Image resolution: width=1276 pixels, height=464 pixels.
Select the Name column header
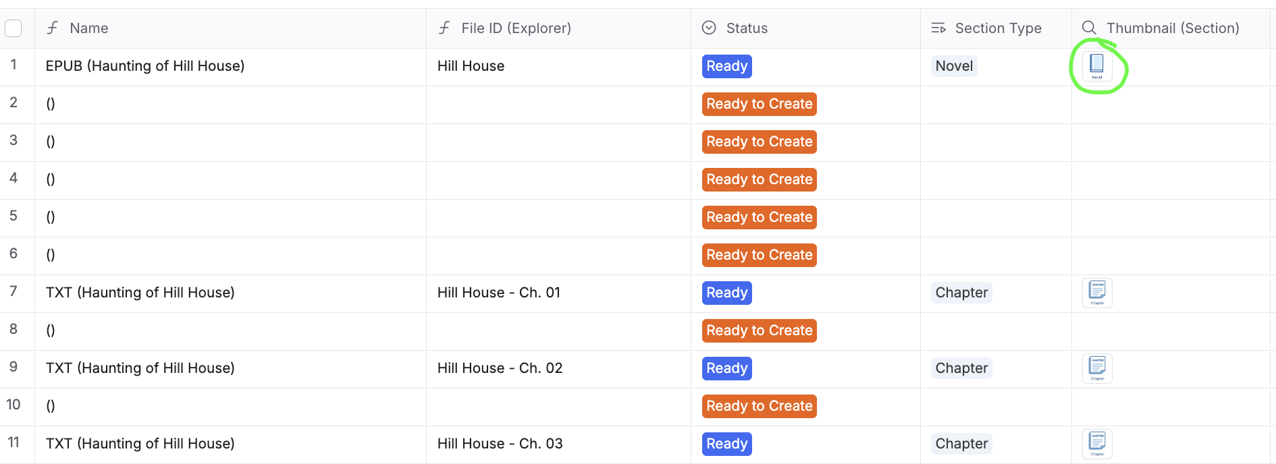point(89,28)
